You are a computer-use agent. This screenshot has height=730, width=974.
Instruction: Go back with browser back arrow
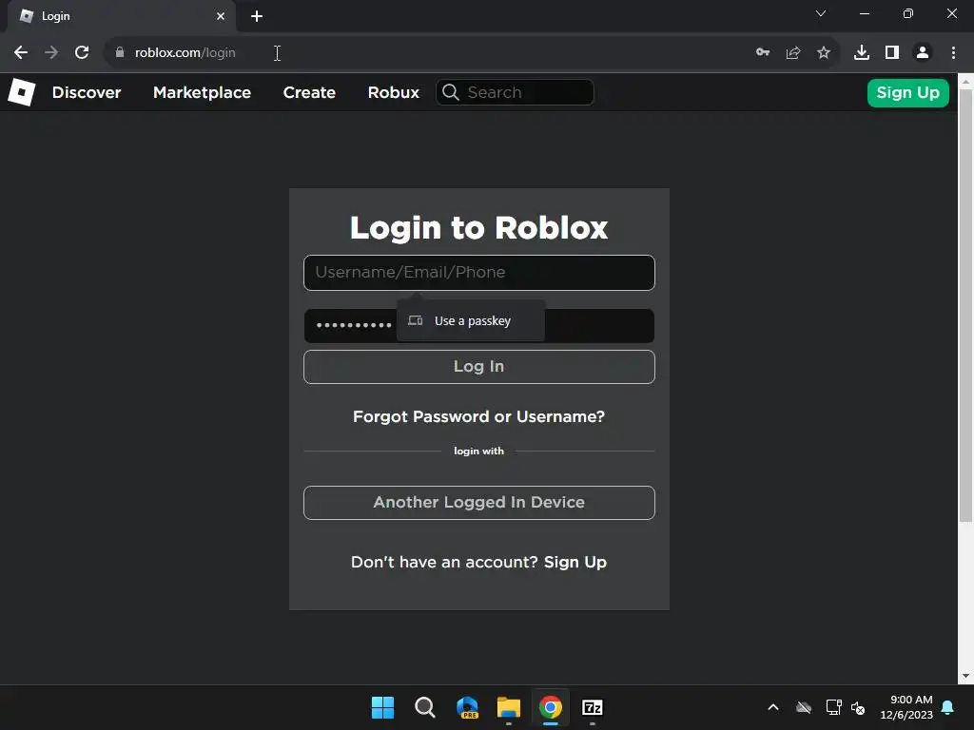(x=21, y=53)
